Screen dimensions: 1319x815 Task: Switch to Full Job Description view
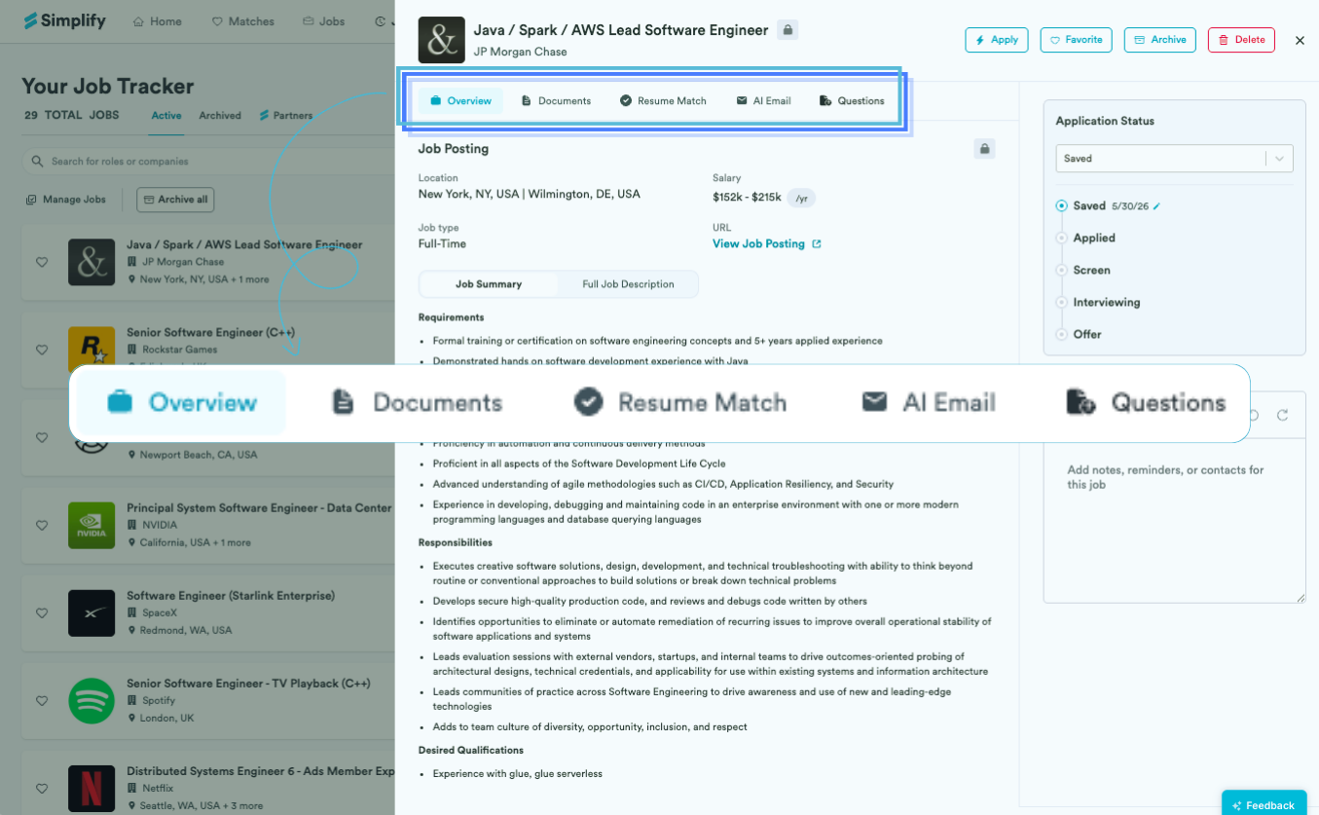pos(628,284)
